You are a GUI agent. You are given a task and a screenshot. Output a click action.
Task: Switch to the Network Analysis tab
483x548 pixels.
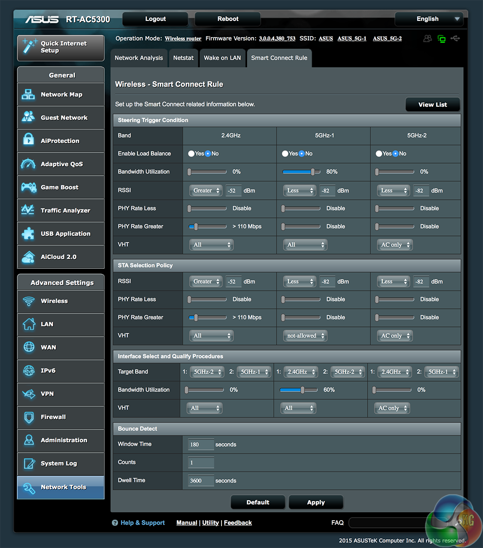click(x=139, y=58)
